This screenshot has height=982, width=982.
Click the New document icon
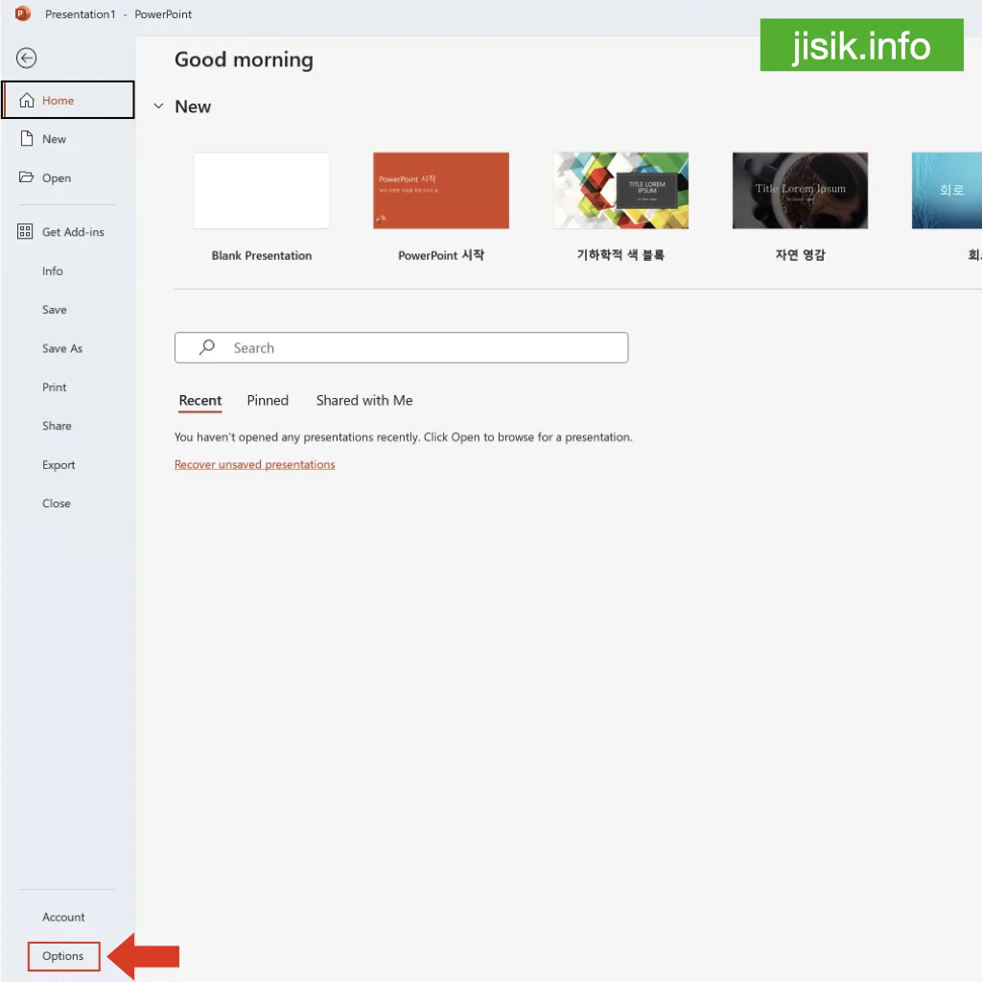point(26,138)
